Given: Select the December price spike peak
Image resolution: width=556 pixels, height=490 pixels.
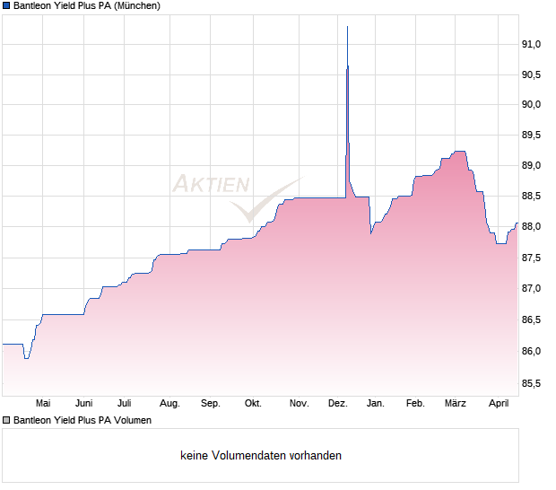Looking at the screenshot, I should coord(347,28).
